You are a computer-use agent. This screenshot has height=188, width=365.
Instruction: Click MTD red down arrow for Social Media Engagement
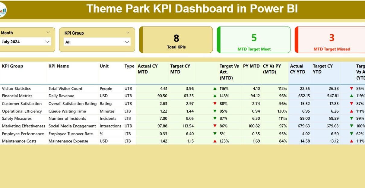[x=215, y=126]
